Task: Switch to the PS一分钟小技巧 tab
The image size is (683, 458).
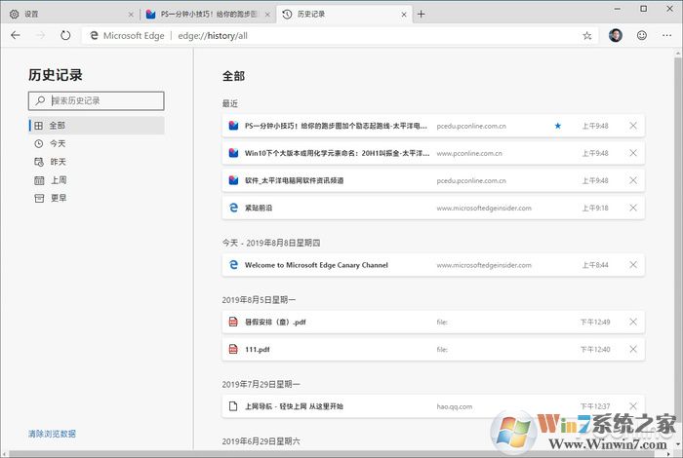Action: pyautogui.click(x=208, y=15)
